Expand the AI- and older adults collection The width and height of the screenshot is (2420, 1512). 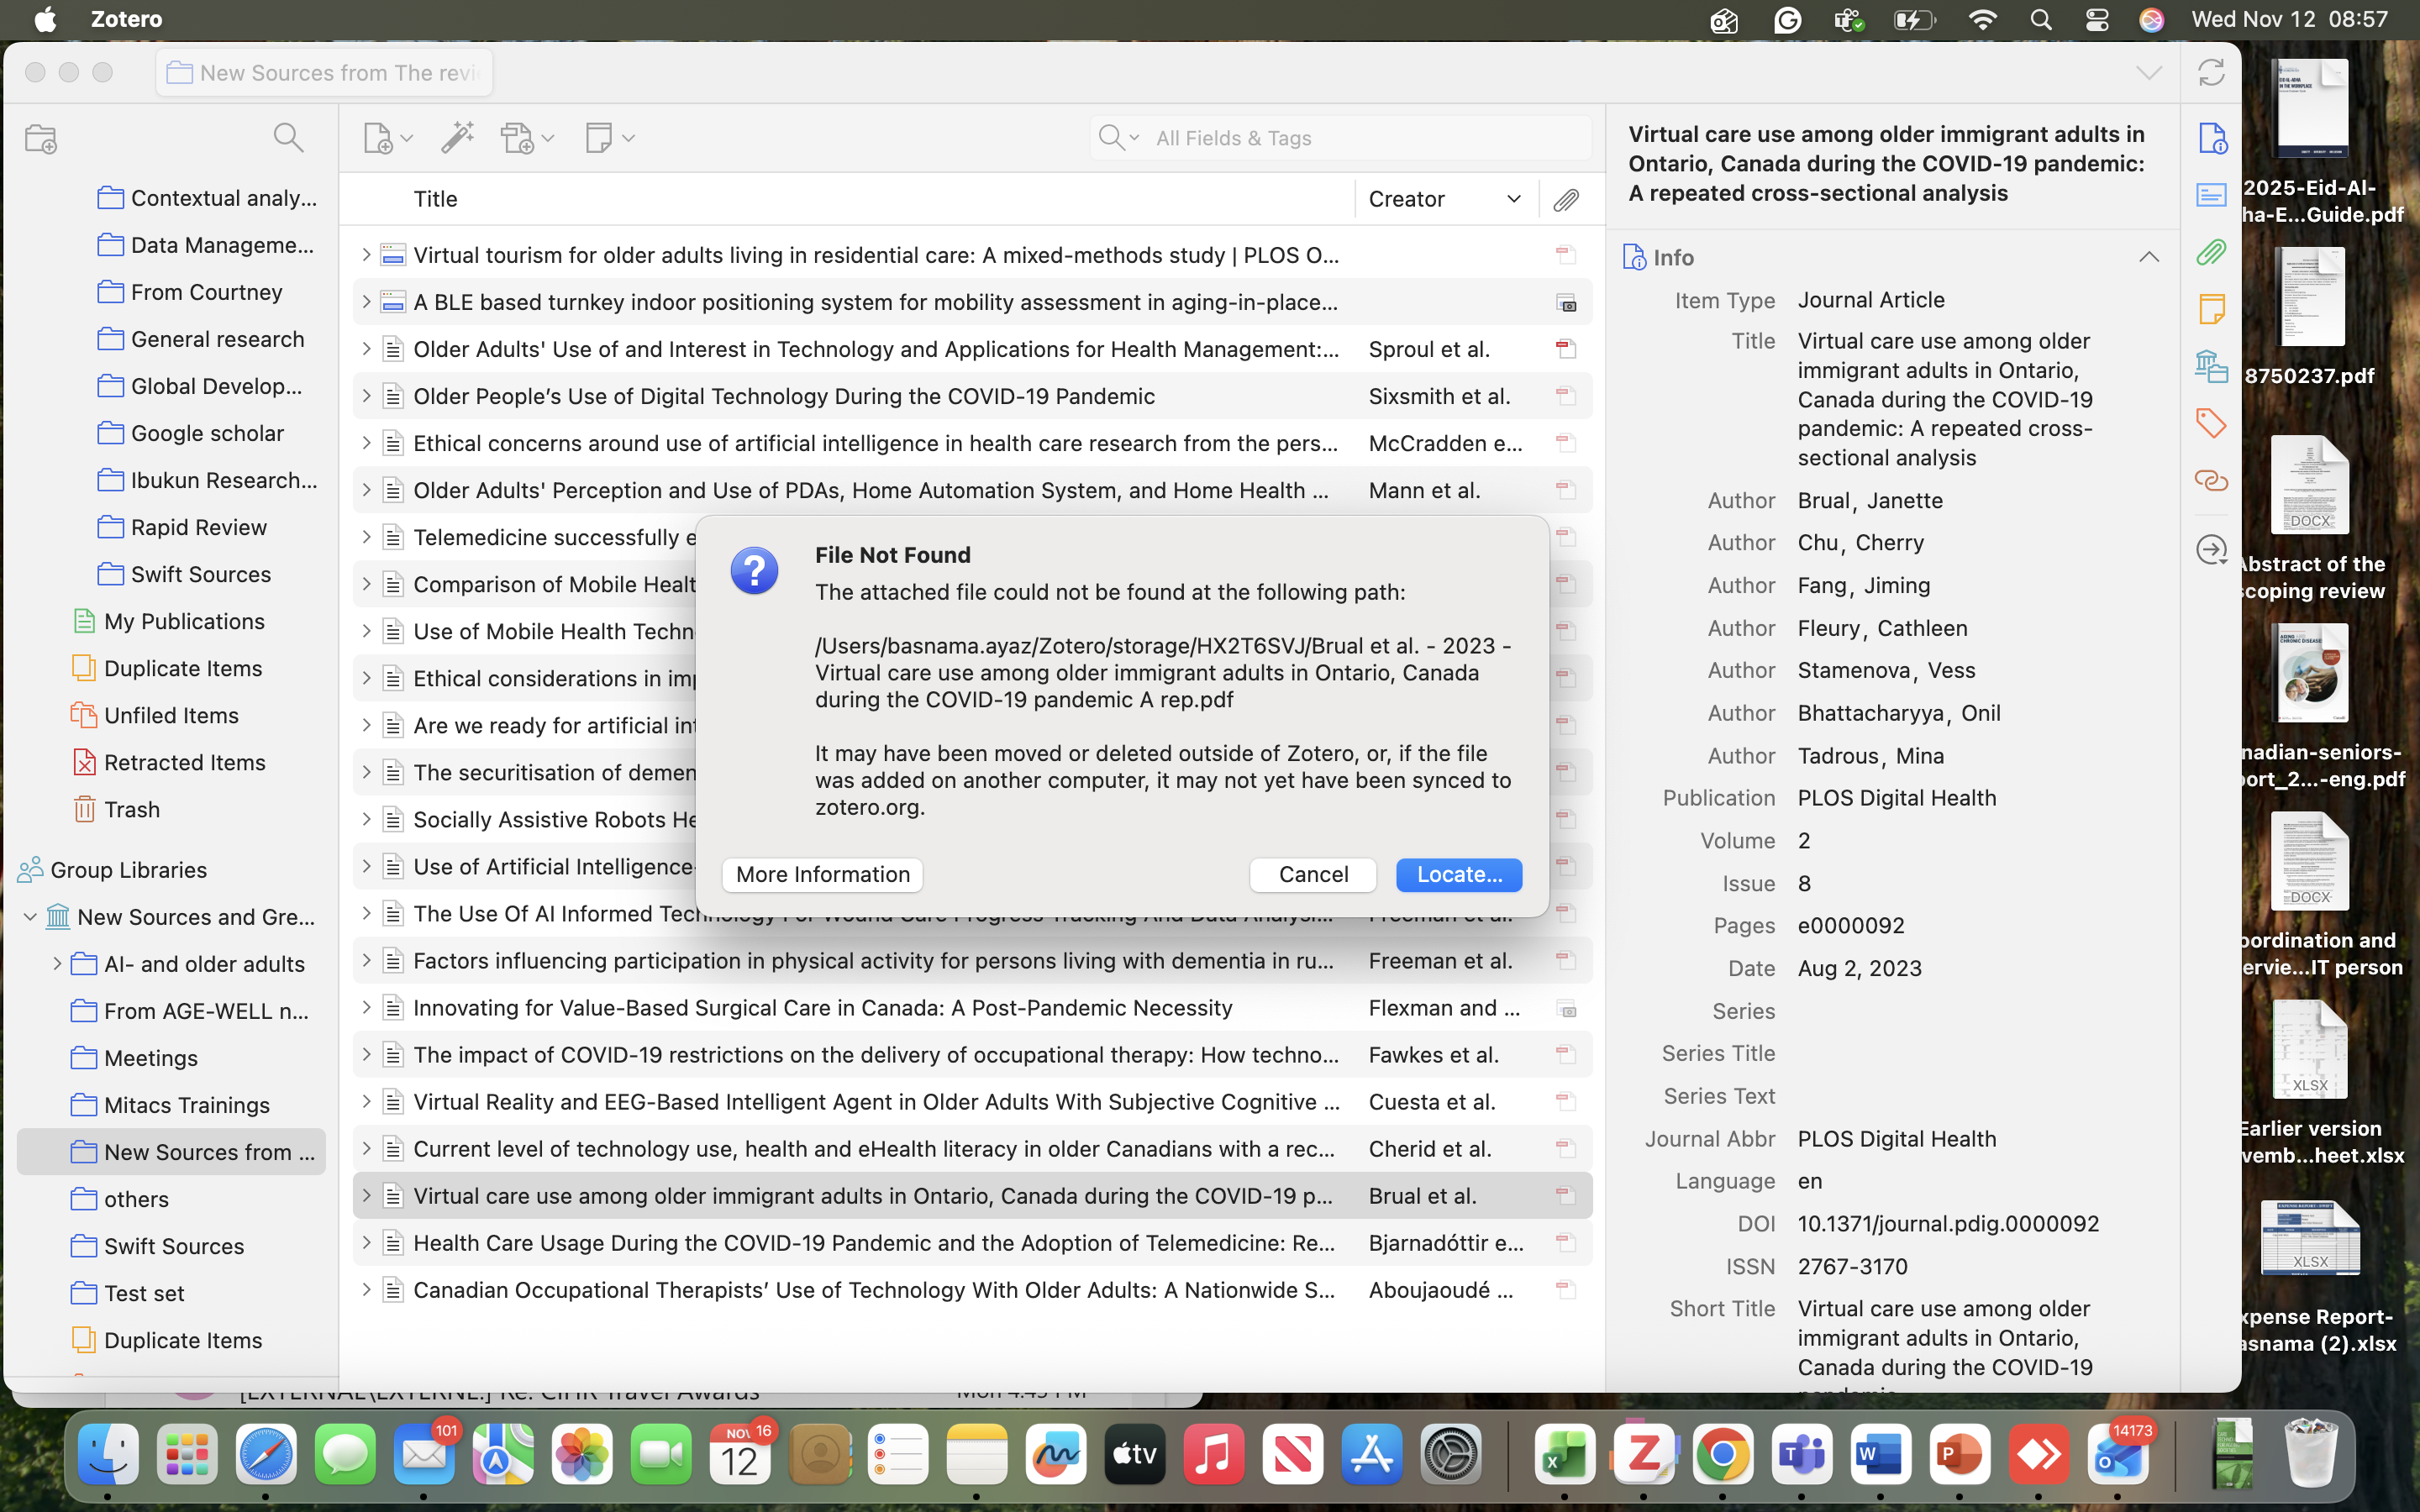click(x=57, y=964)
